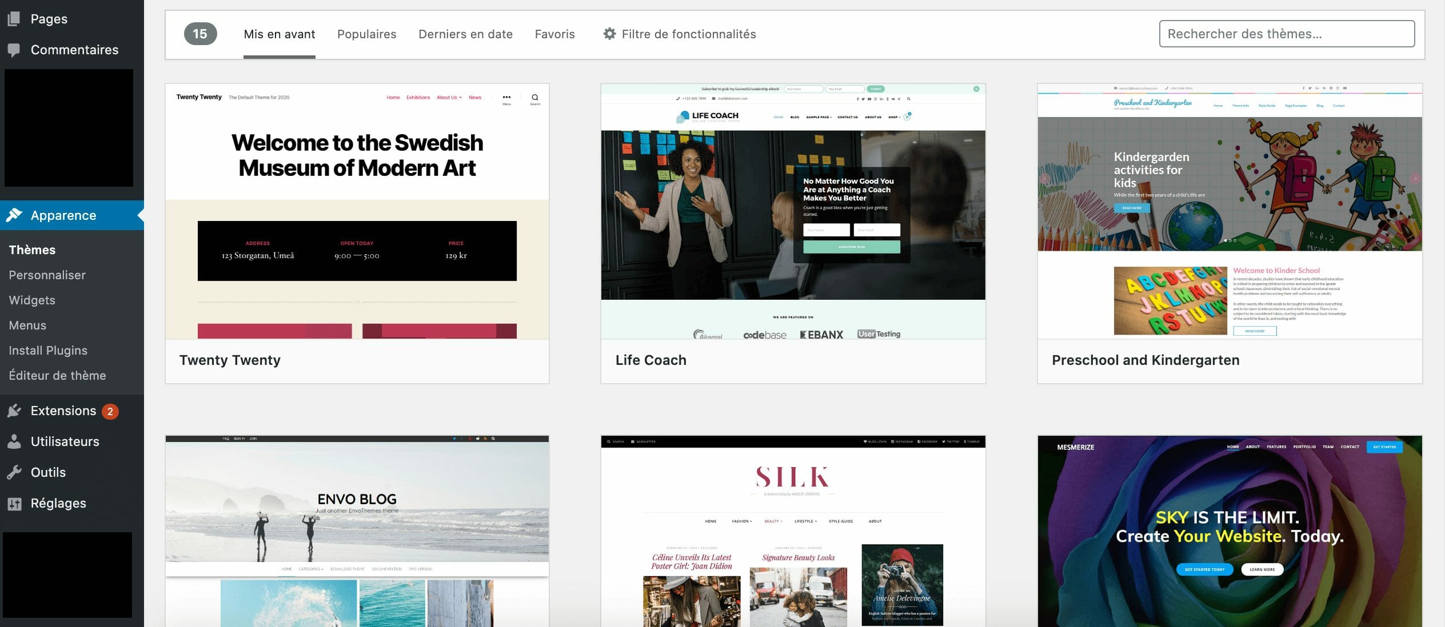The height and width of the screenshot is (627, 1445).
Task: Focus the Rechercher des thèmes search field
Action: [1287, 34]
